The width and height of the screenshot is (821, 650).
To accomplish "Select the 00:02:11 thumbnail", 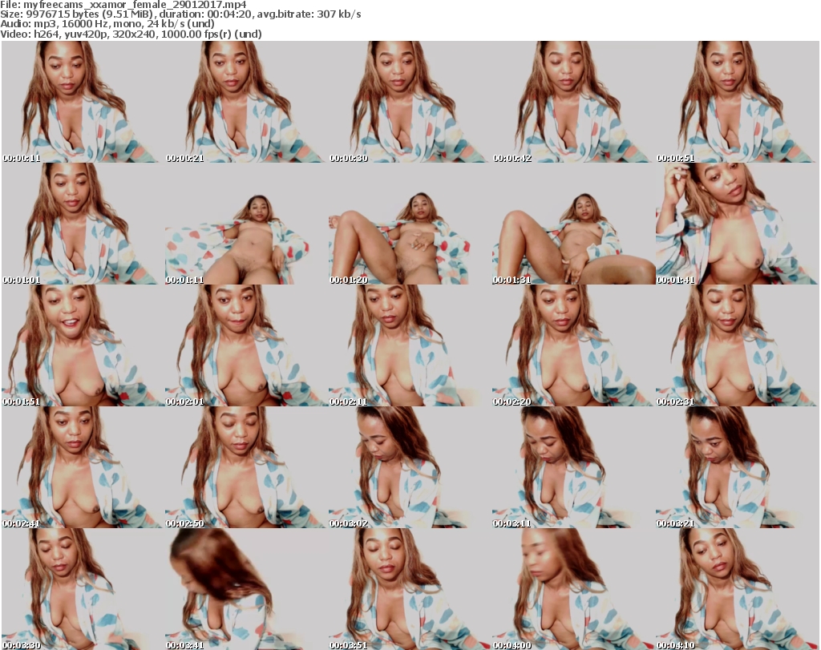I will click(x=410, y=345).
